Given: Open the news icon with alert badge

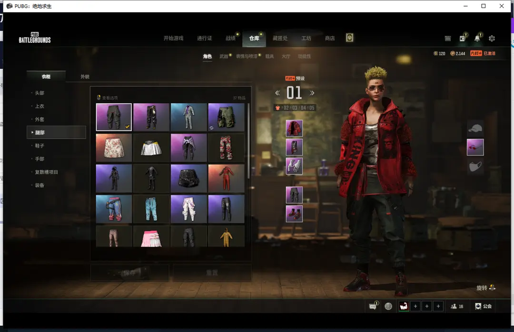Looking at the screenshot, I should coord(463,38).
